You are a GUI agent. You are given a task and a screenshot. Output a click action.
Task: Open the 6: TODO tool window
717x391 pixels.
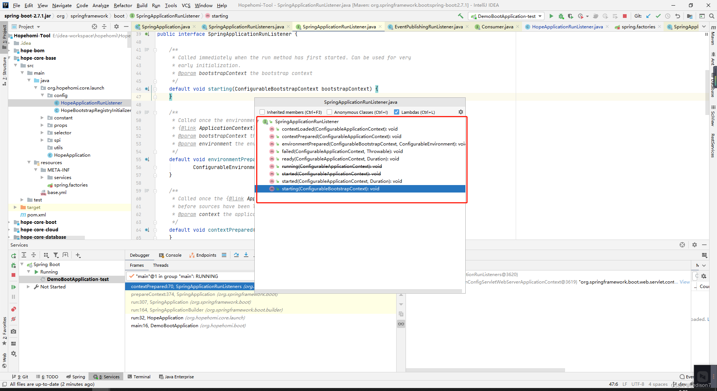[x=47, y=377]
